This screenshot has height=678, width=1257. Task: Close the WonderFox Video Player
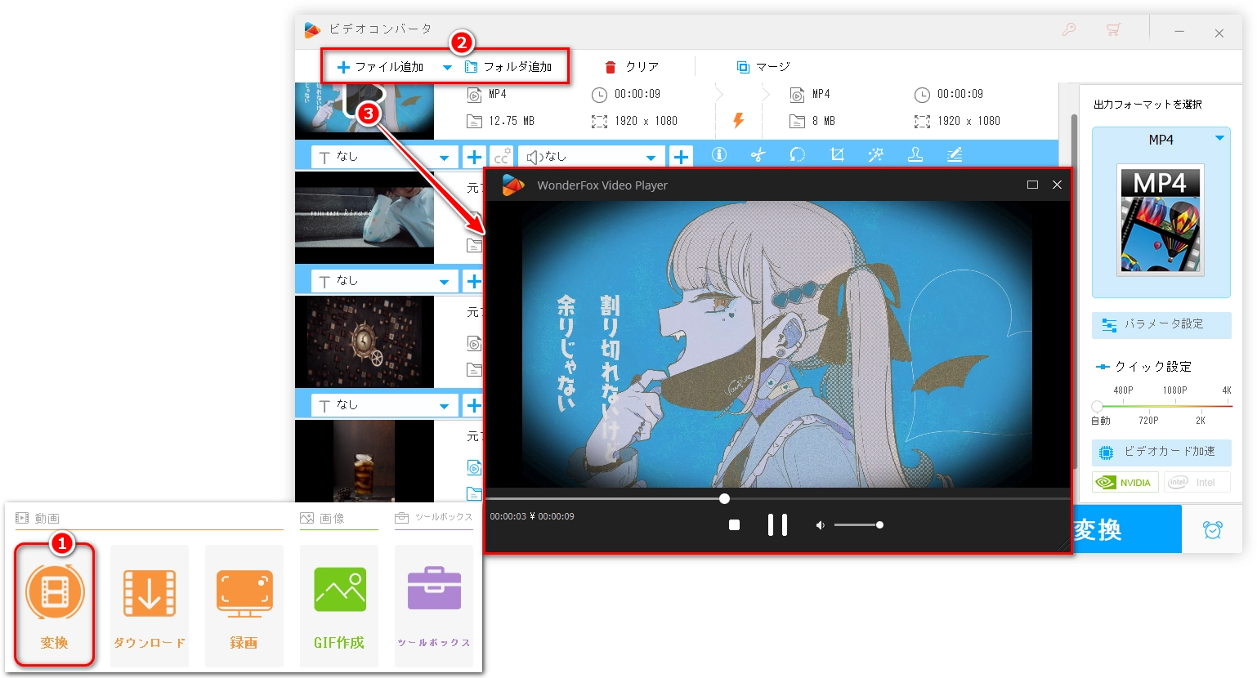pos(1057,185)
